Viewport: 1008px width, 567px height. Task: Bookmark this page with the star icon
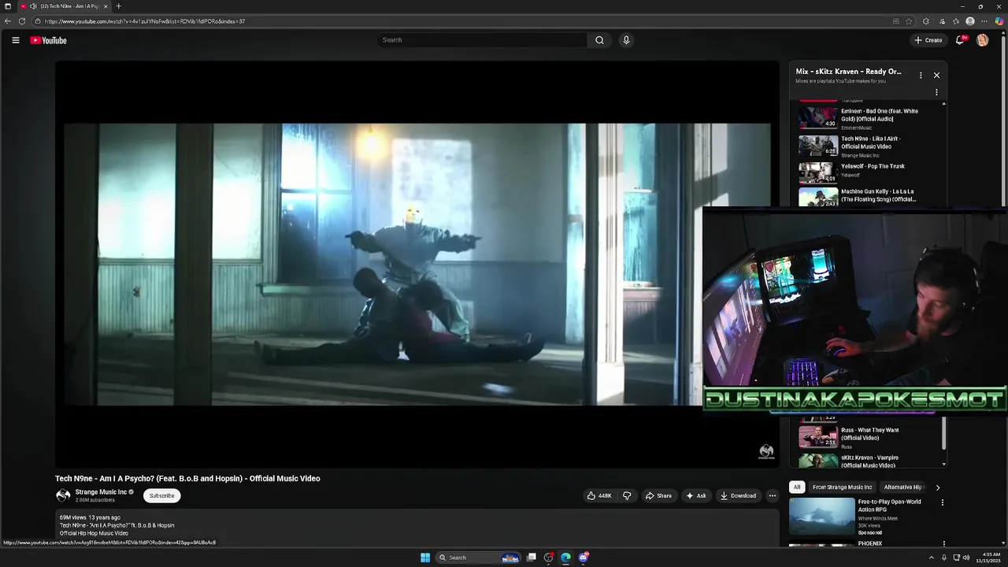click(x=909, y=21)
